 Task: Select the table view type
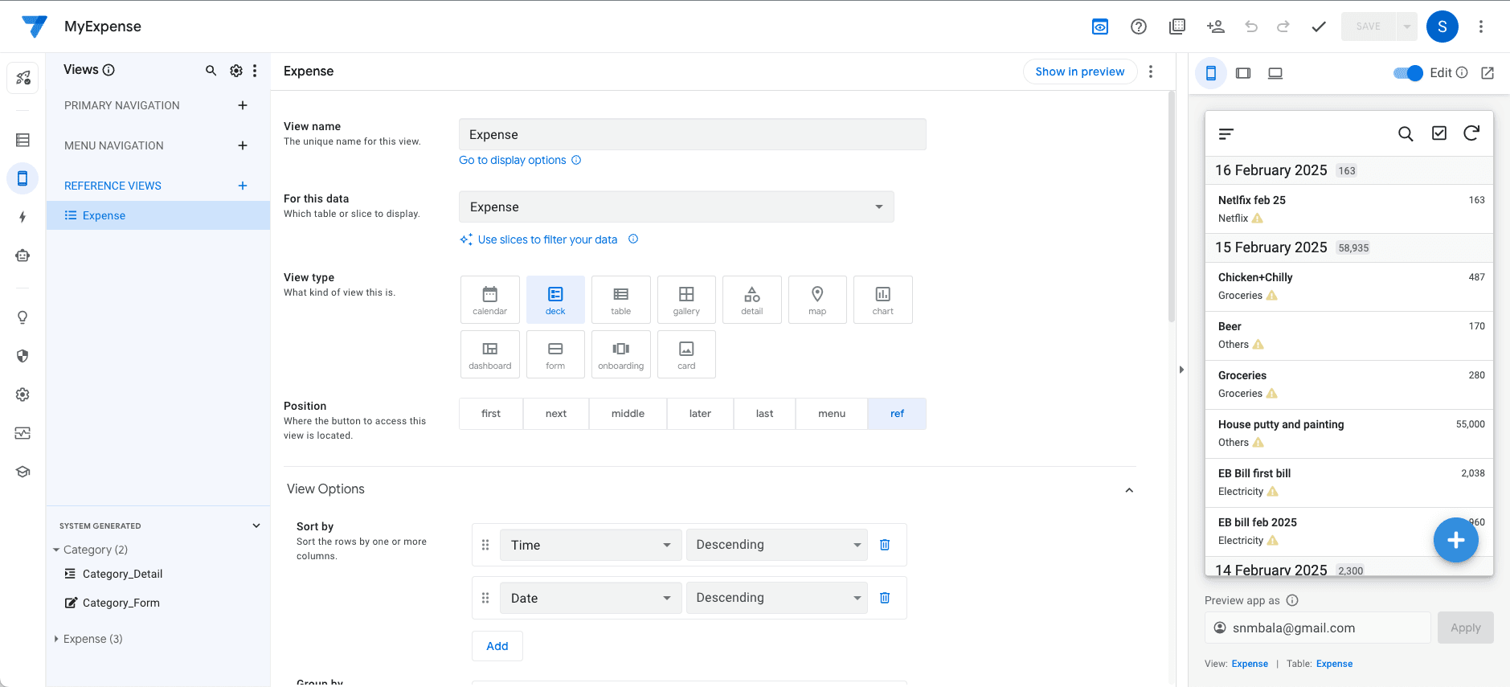pos(621,300)
